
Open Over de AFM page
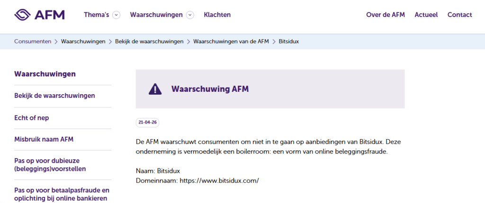coord(386,15)
